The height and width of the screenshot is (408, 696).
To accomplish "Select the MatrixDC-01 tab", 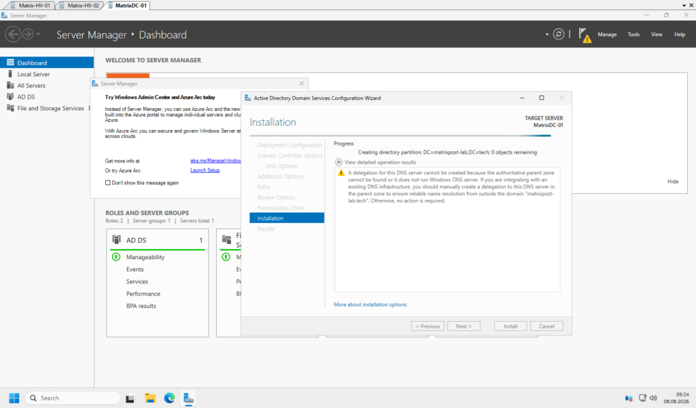I will [x=127, y=5].
